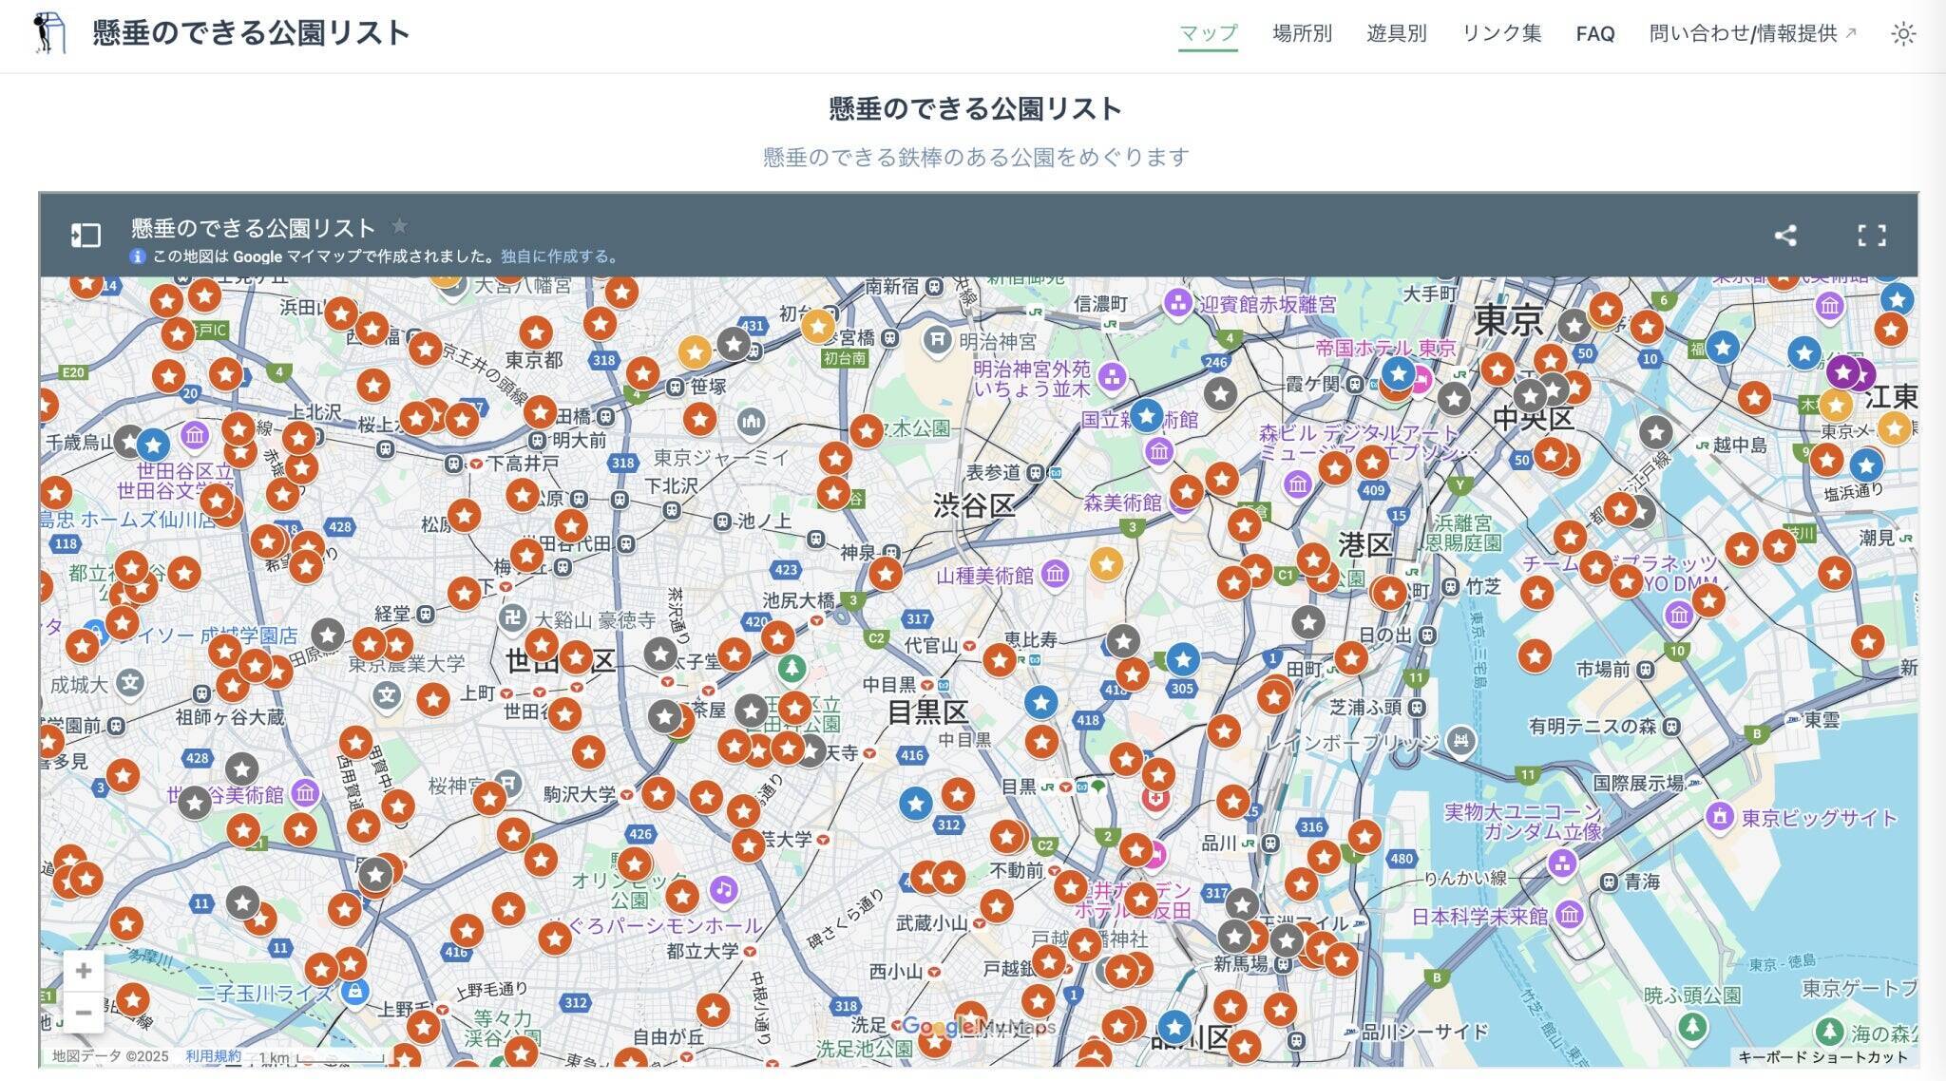Click the 東京ビッグサイト purple marker

(x=1719, y=817)
